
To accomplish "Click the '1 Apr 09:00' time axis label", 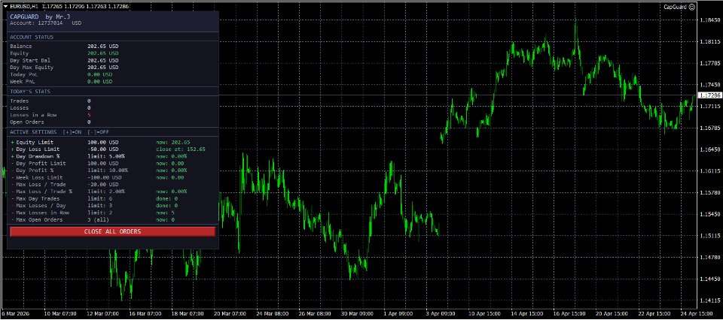I will click(400, 313).
